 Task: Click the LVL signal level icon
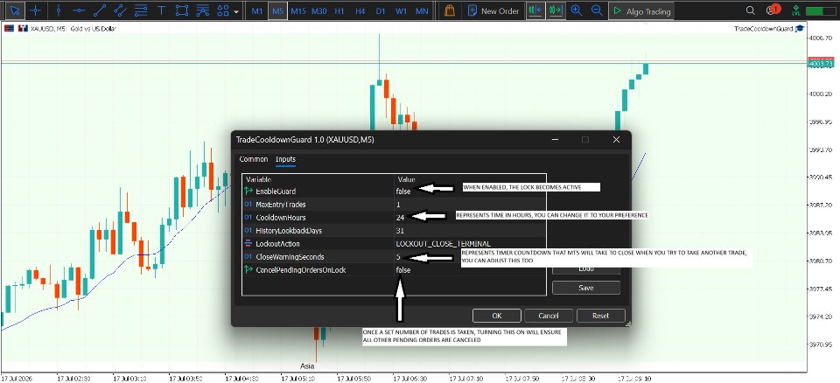[x=796, y=10]
